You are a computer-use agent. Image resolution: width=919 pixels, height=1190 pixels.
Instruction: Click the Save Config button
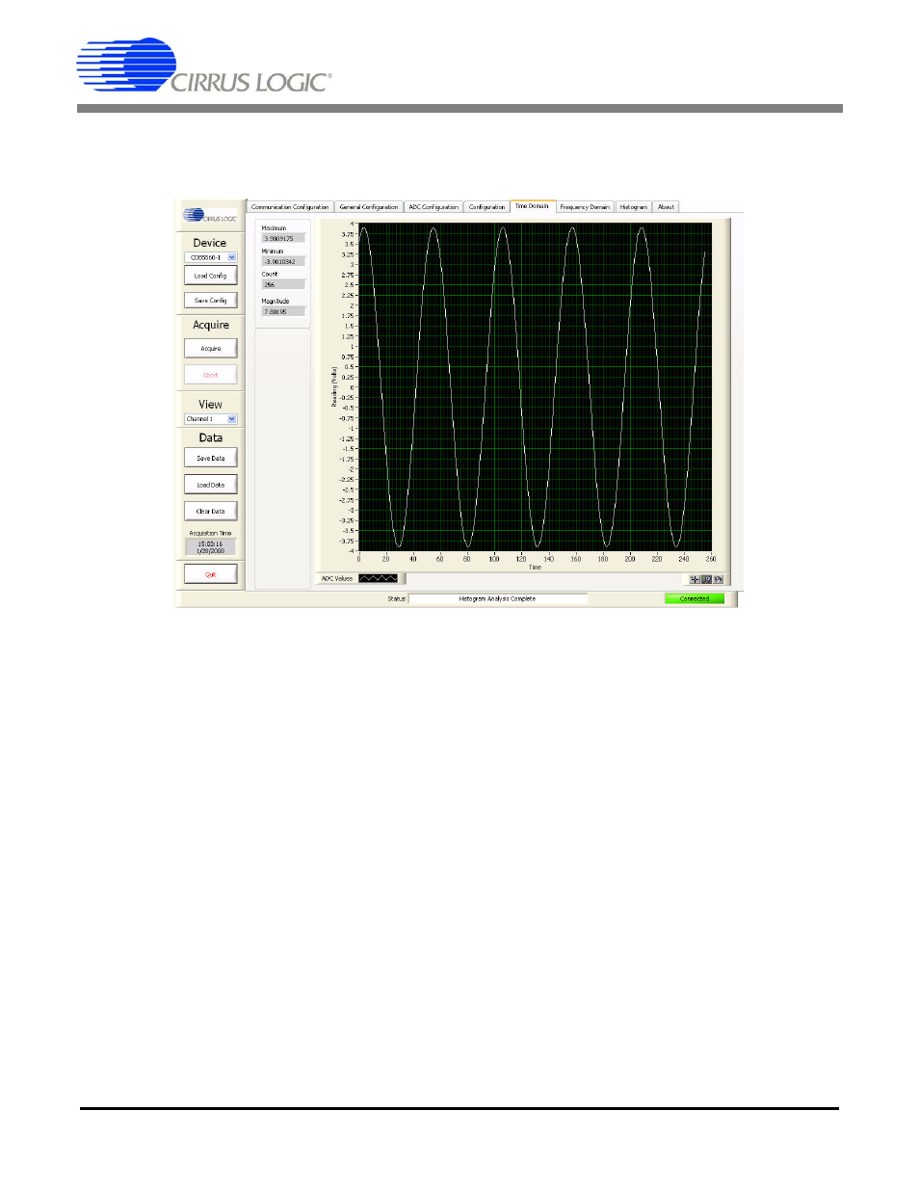click(210, 301)
